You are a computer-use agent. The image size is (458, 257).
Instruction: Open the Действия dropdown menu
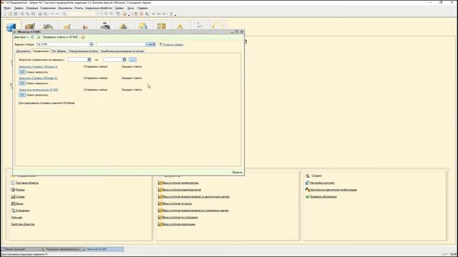pos(21,37)
